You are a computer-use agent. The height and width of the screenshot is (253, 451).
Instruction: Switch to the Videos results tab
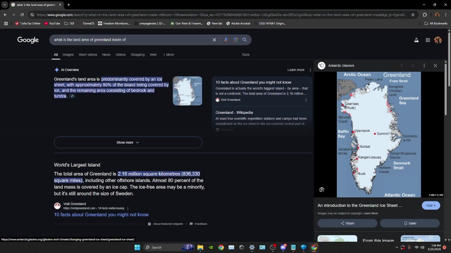click(x=121, y=54)
